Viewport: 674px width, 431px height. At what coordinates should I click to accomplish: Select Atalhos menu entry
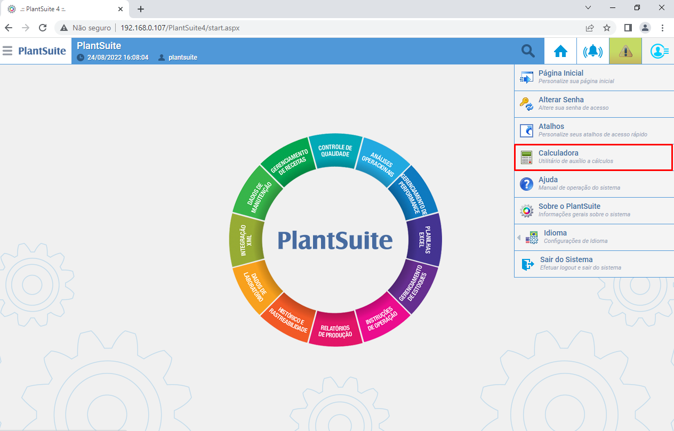tap(594, 131)
